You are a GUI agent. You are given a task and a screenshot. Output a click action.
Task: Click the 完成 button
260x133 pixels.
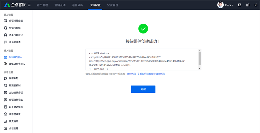[143, 89]
